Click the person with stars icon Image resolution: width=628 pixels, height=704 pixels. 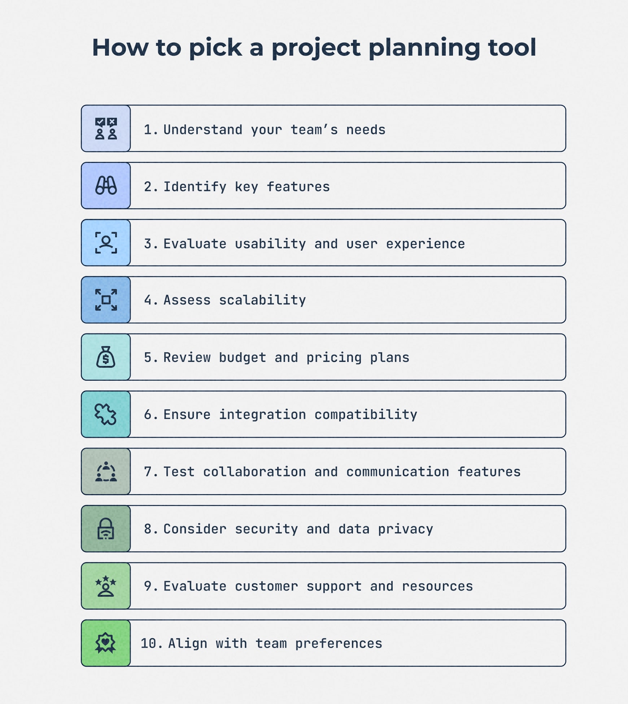click(106, 586)
